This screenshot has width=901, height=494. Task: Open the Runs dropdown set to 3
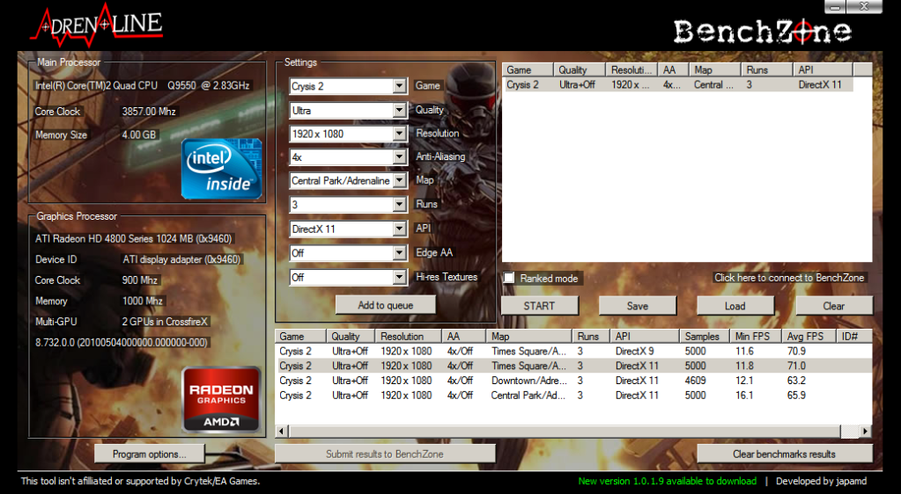tap(399, 205)
